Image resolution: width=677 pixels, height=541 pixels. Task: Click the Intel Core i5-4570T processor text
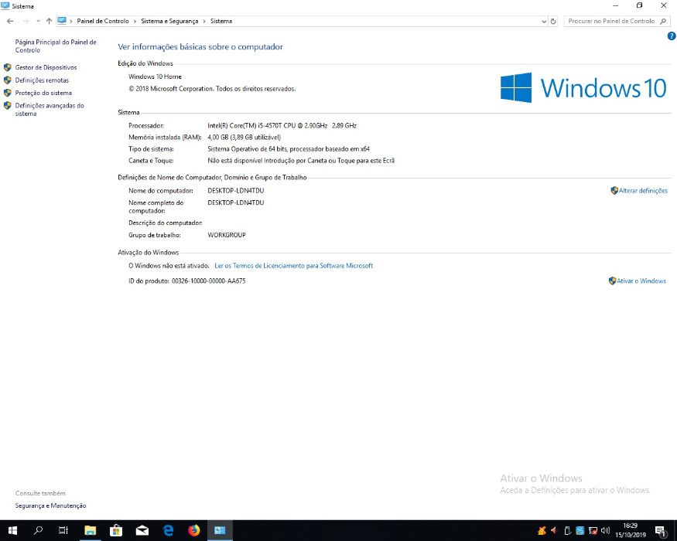click(x=282, y=125)
